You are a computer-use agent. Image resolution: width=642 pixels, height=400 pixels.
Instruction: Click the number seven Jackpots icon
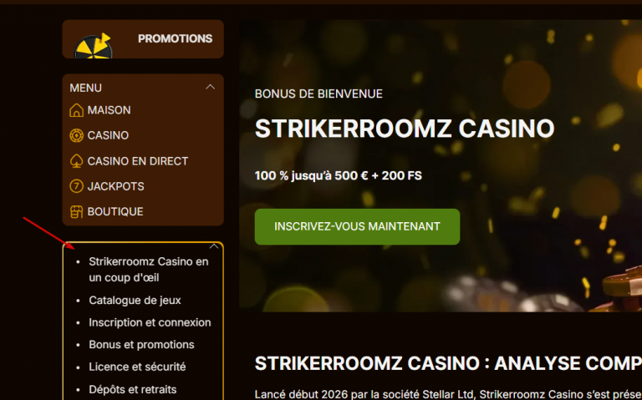(x=77, y=186)
